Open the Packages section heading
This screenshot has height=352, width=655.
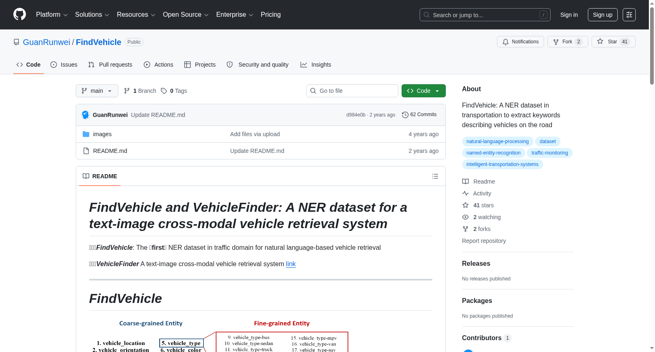(x=477, y=301)
